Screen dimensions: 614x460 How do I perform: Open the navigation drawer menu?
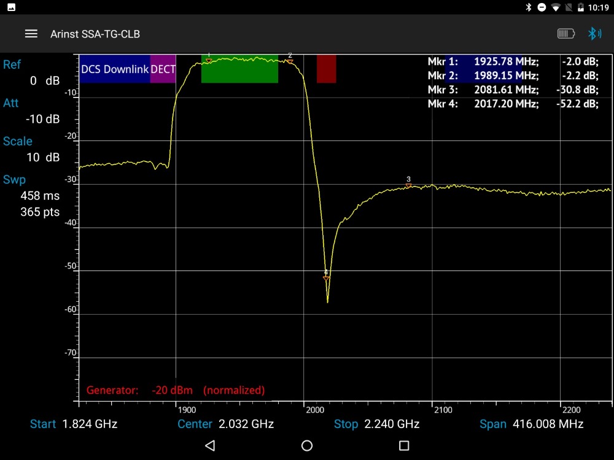coord(31,34)
